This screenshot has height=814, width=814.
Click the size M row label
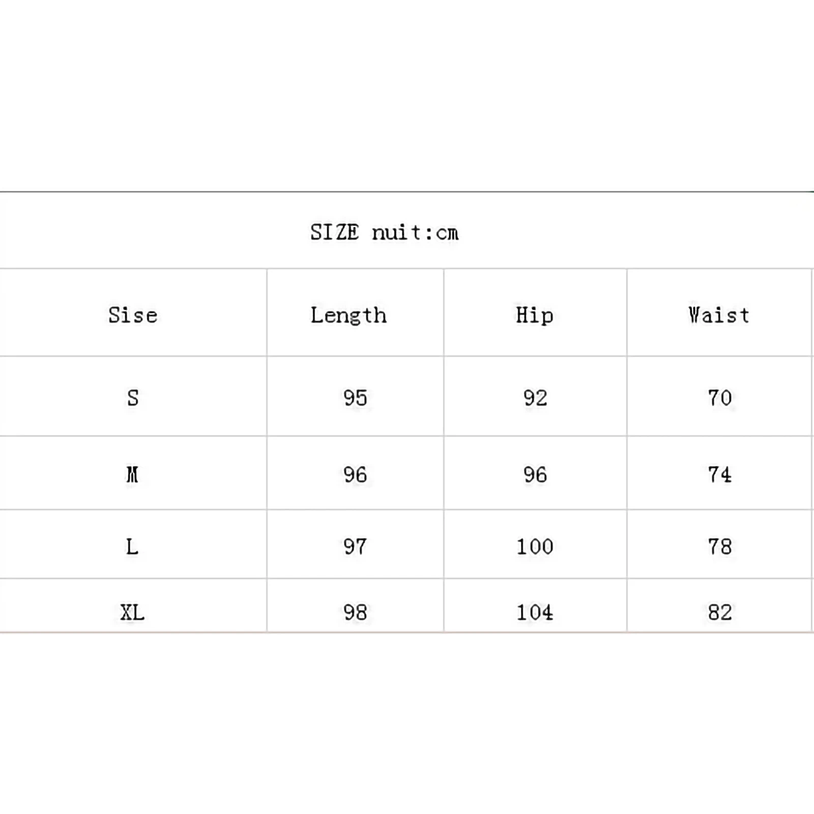point(132,475)
